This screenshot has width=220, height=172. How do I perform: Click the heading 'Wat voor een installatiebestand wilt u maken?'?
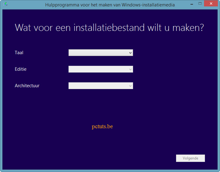click(x=109, y=28)
